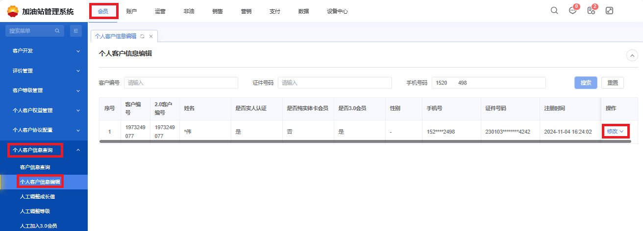Refresh the 个人客户信息编辑 tab

(142, 36)
